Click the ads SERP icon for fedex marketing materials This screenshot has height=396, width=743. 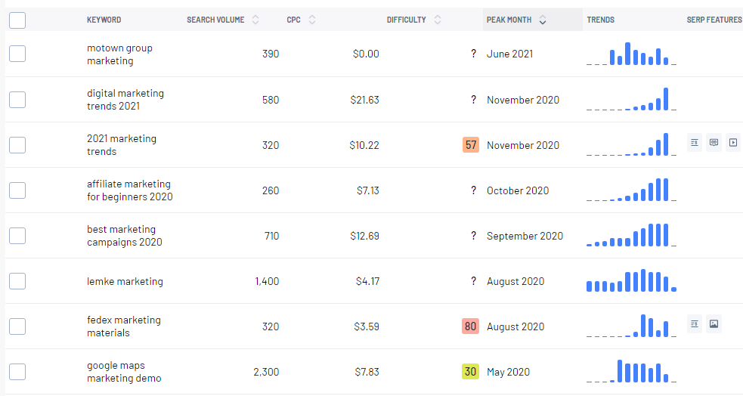click(x=695, y=324)
